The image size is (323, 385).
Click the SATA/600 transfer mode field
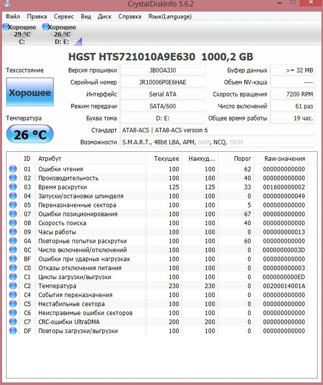coord(162,106)
